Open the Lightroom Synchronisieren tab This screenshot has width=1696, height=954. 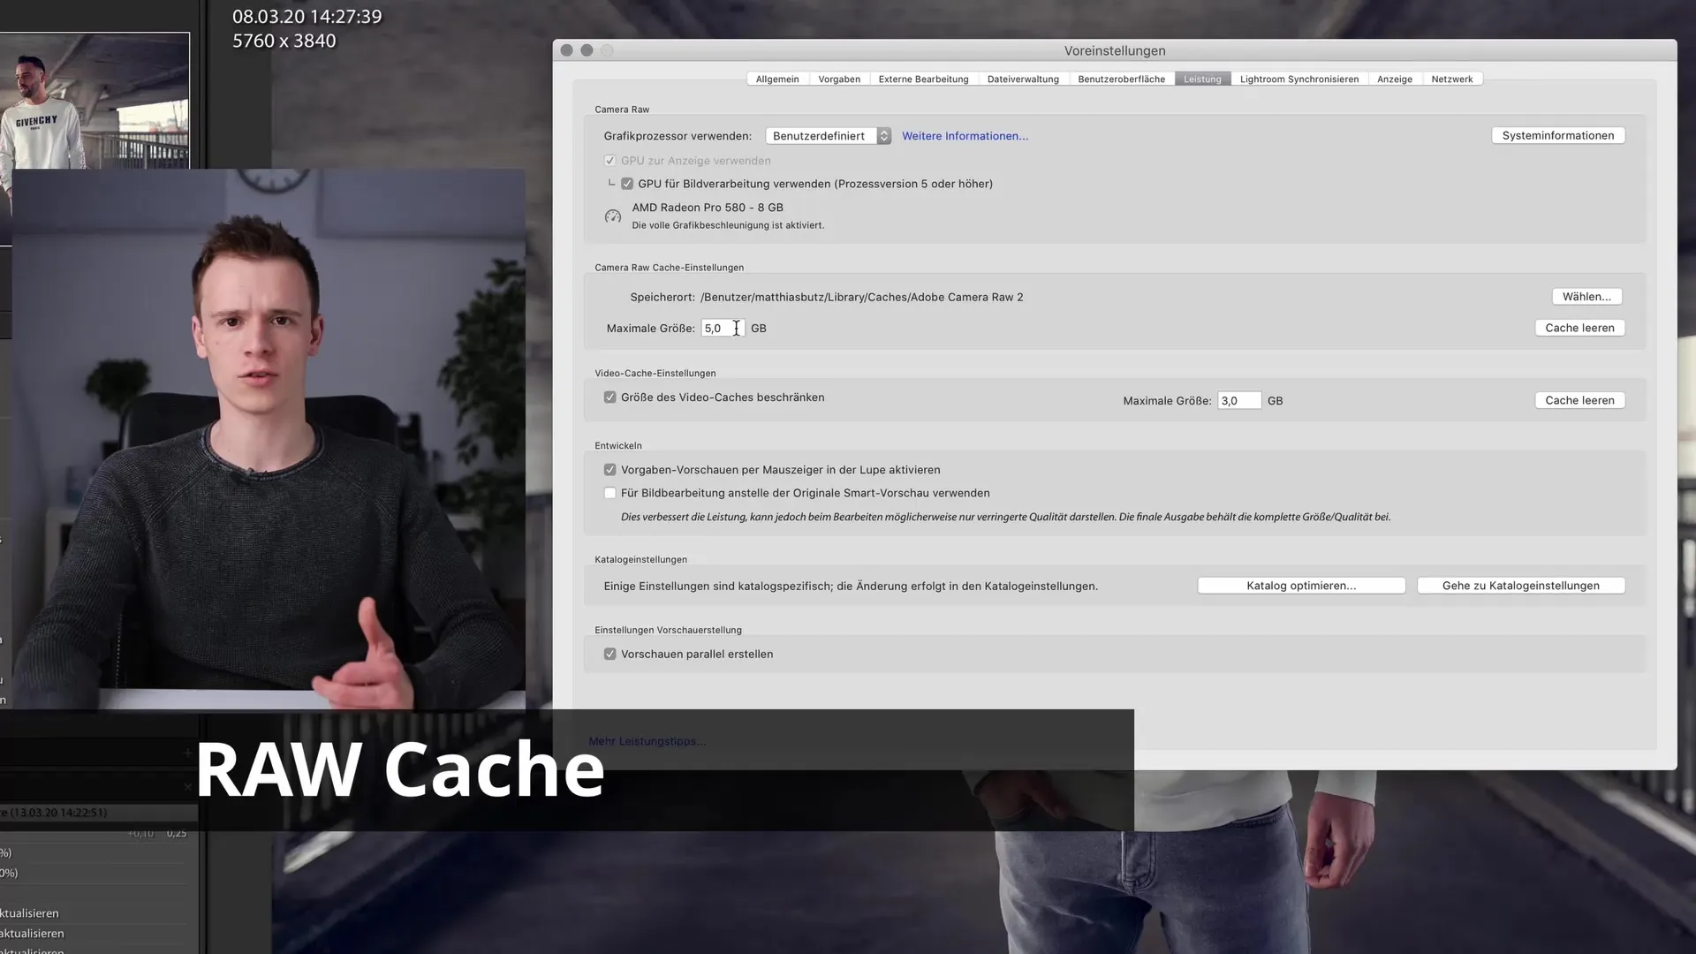1299,79
